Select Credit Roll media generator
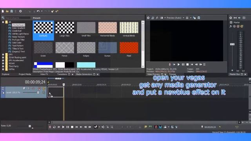 pyautogui.click(x=16, y=31)
